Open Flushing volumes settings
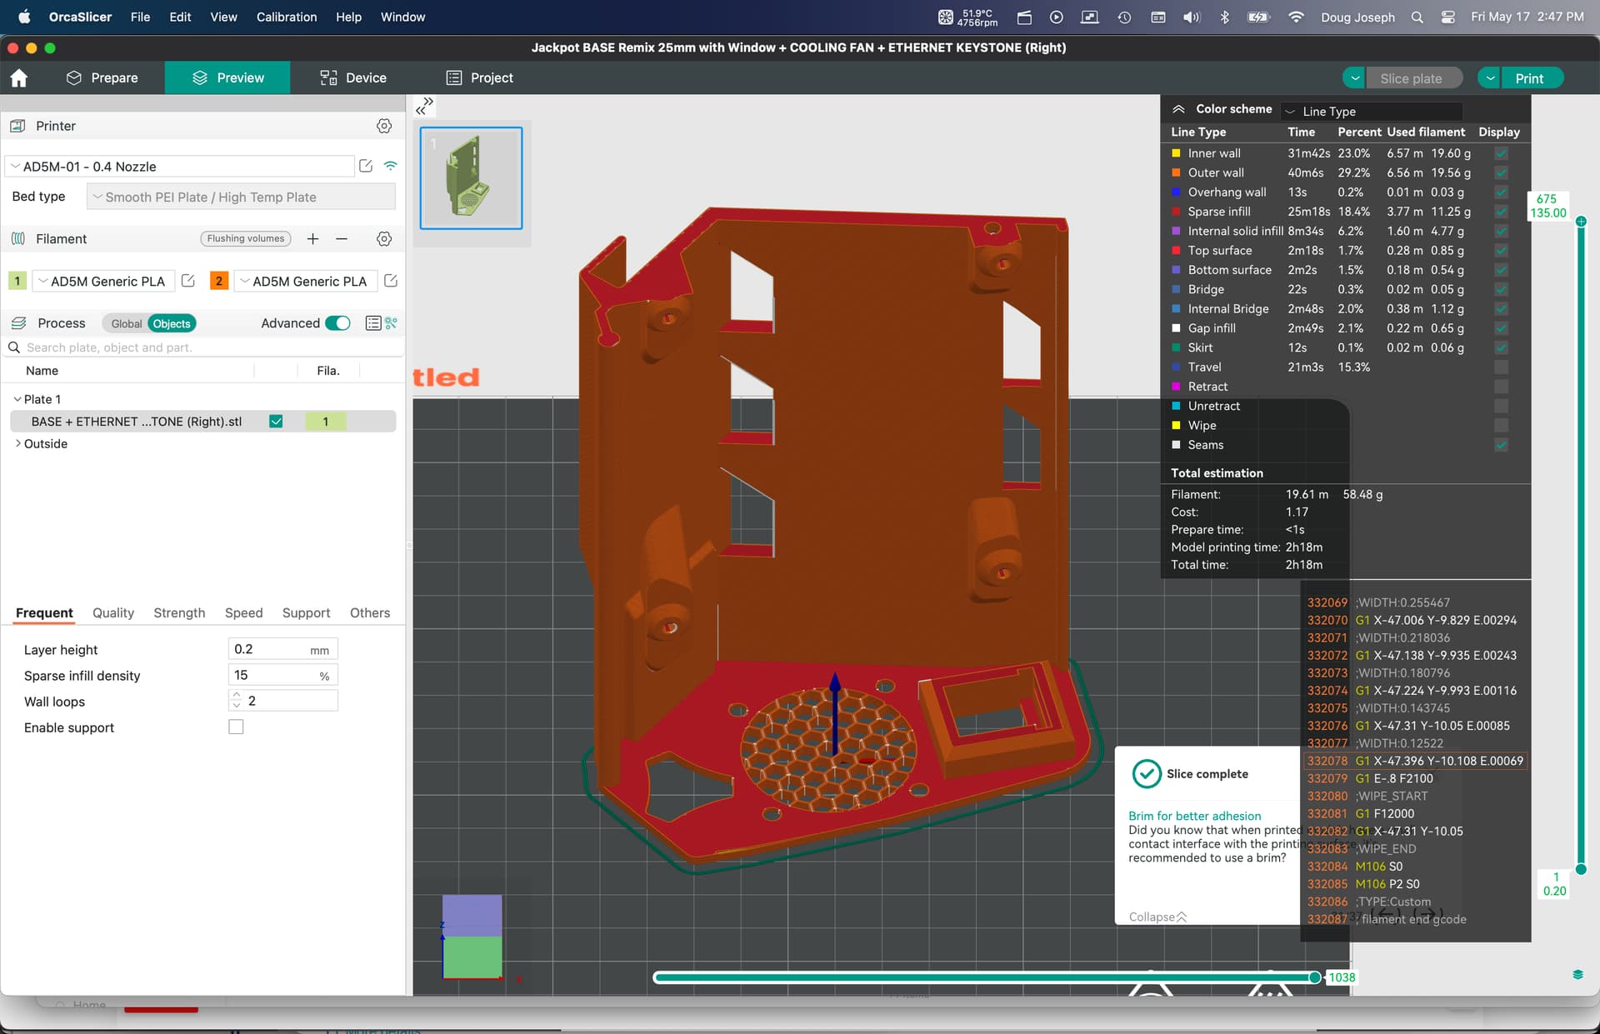Screen dimensions: 1600x1034 tap(246, 239)
